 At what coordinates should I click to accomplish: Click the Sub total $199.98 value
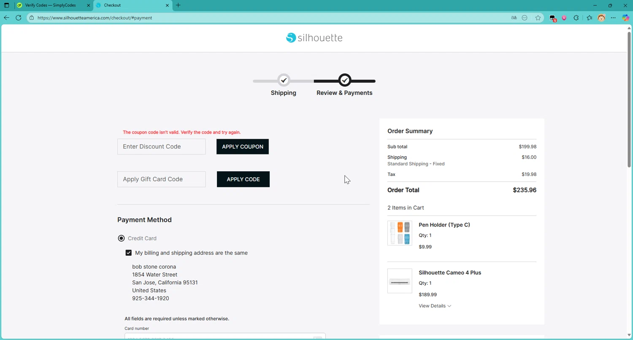527,147
